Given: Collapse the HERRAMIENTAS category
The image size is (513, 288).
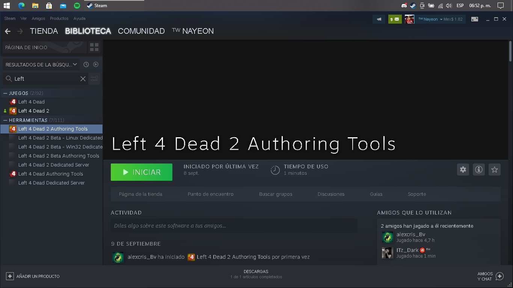Looking at the screenshot, I should click(x=5, y=120).
